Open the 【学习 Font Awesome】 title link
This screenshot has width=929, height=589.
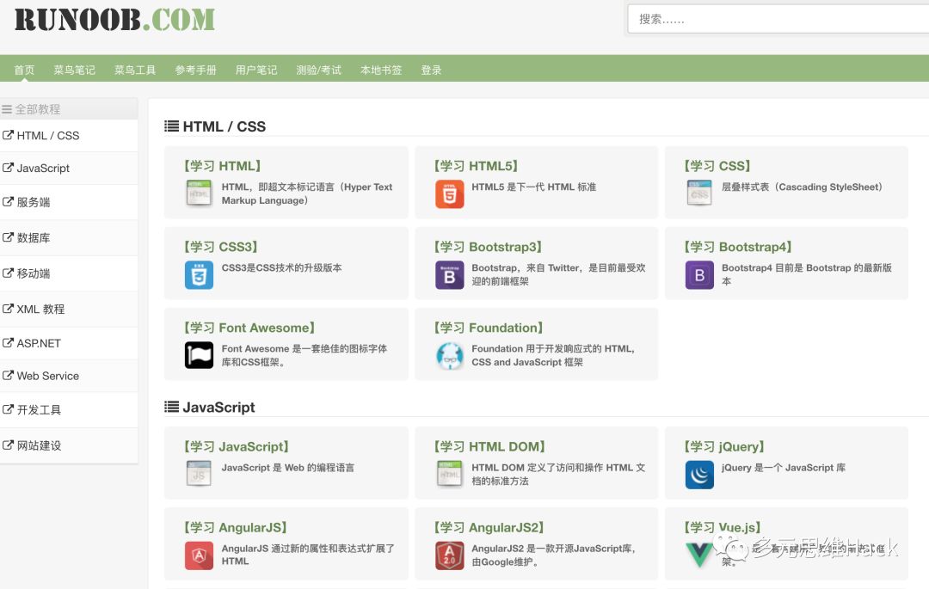(x=249, y=328)
